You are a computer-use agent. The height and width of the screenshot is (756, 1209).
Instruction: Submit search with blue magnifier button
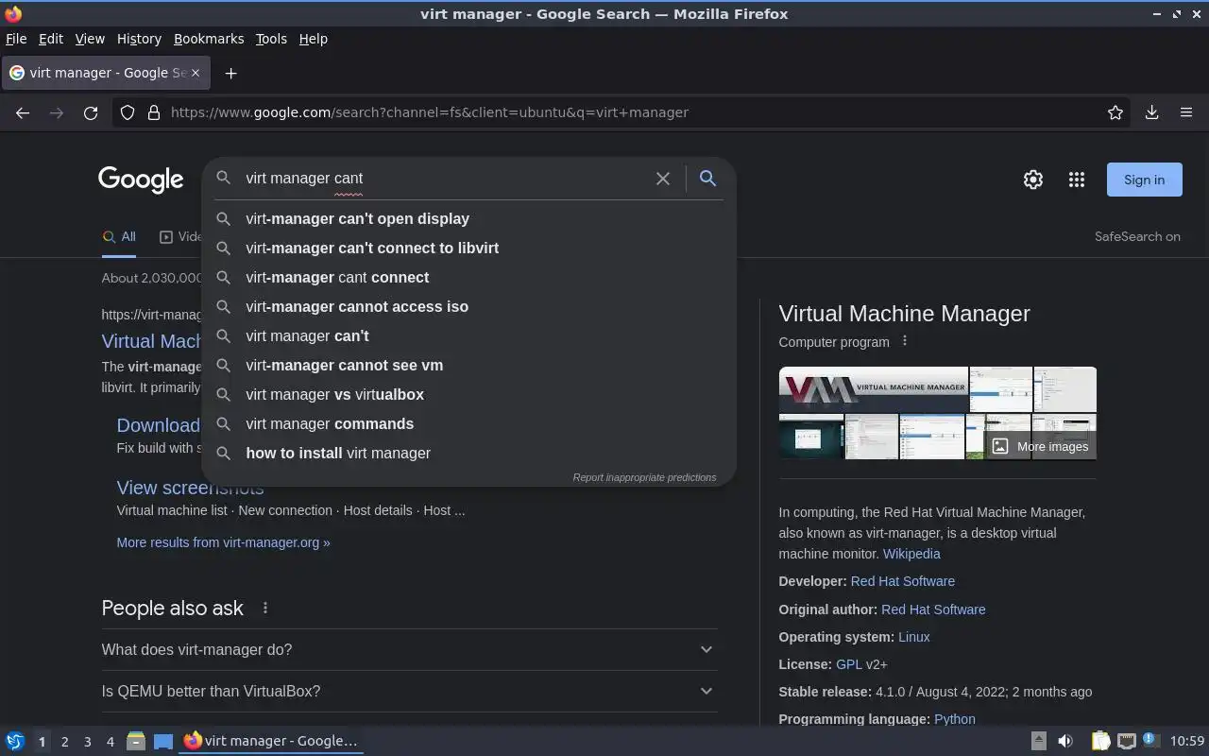coord(707,178)
